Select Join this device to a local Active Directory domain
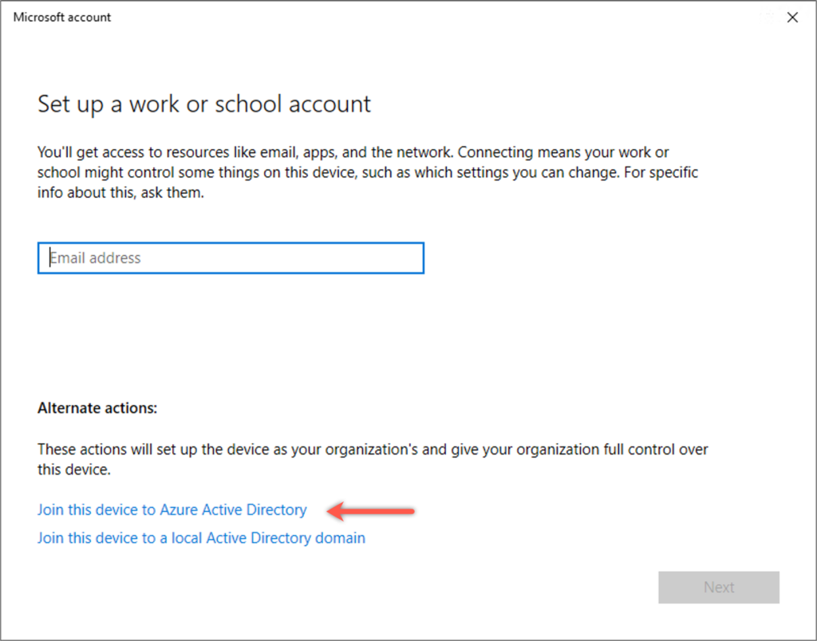The image size is (817, 641). pos(201,537)
